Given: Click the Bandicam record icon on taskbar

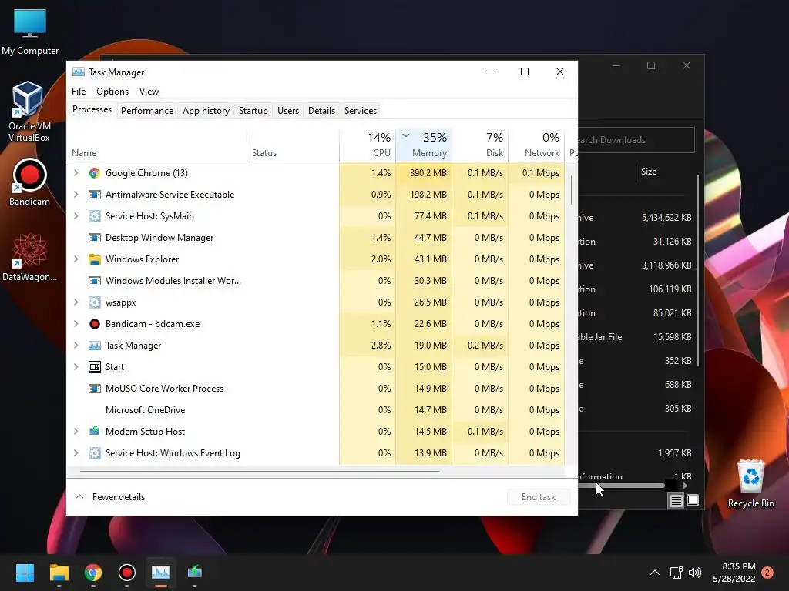Looking at the screenshot, I should pyautogui.click(x=127, y=573).
